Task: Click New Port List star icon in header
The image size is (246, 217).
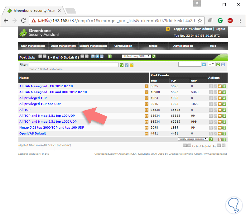Action: (97, 56)
